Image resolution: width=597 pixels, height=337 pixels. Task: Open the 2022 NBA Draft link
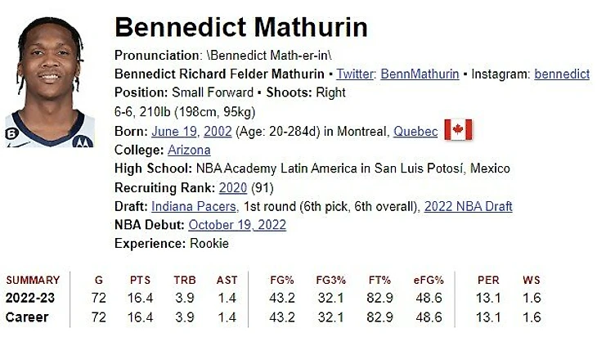pos(469,206)
